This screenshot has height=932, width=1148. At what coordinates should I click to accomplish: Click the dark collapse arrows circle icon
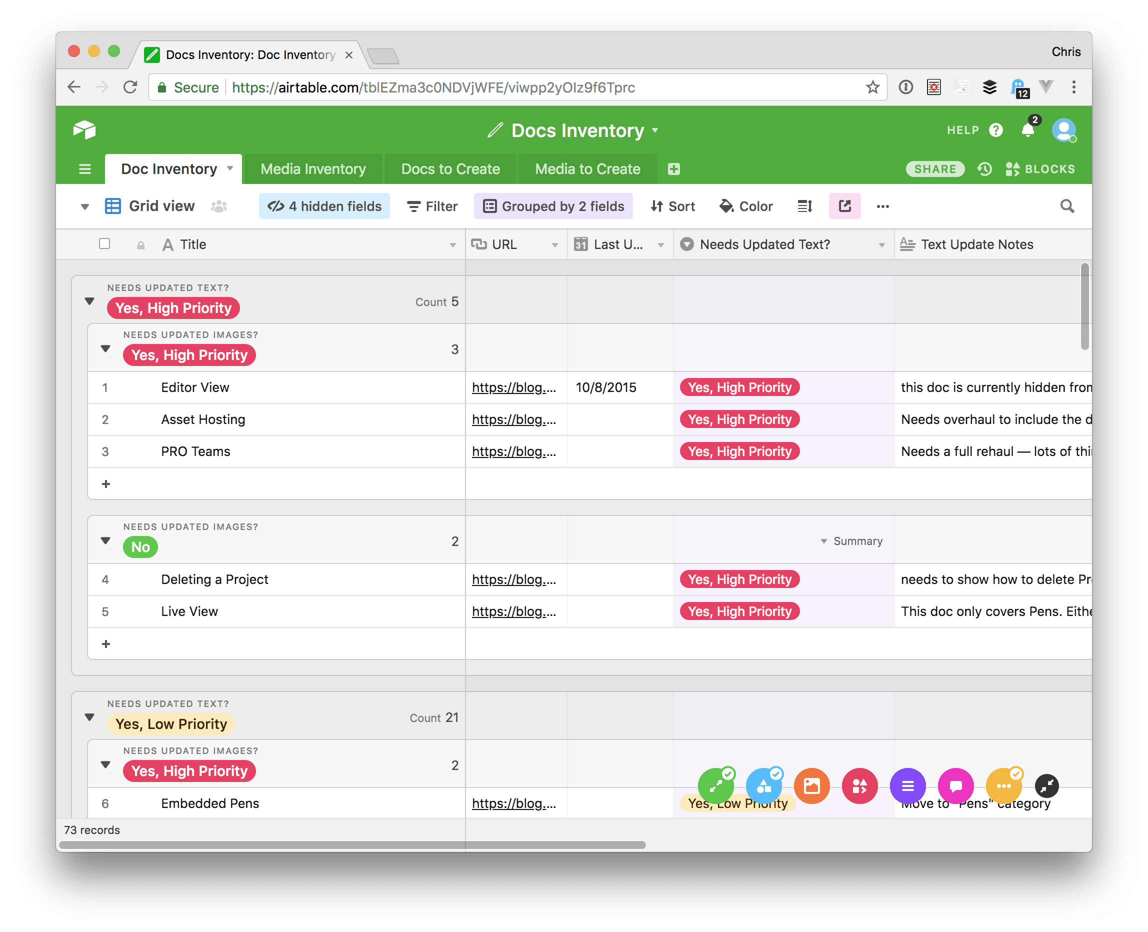pyautogui.click(x=1046, y=786)
